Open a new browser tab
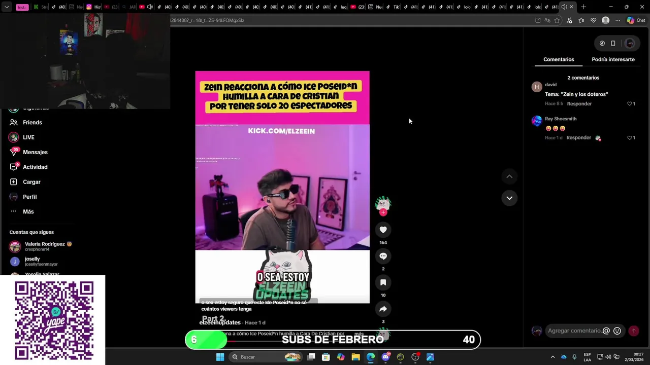This screenshot has height=365, width=650. pyautogui.click(x=583, y=7)
